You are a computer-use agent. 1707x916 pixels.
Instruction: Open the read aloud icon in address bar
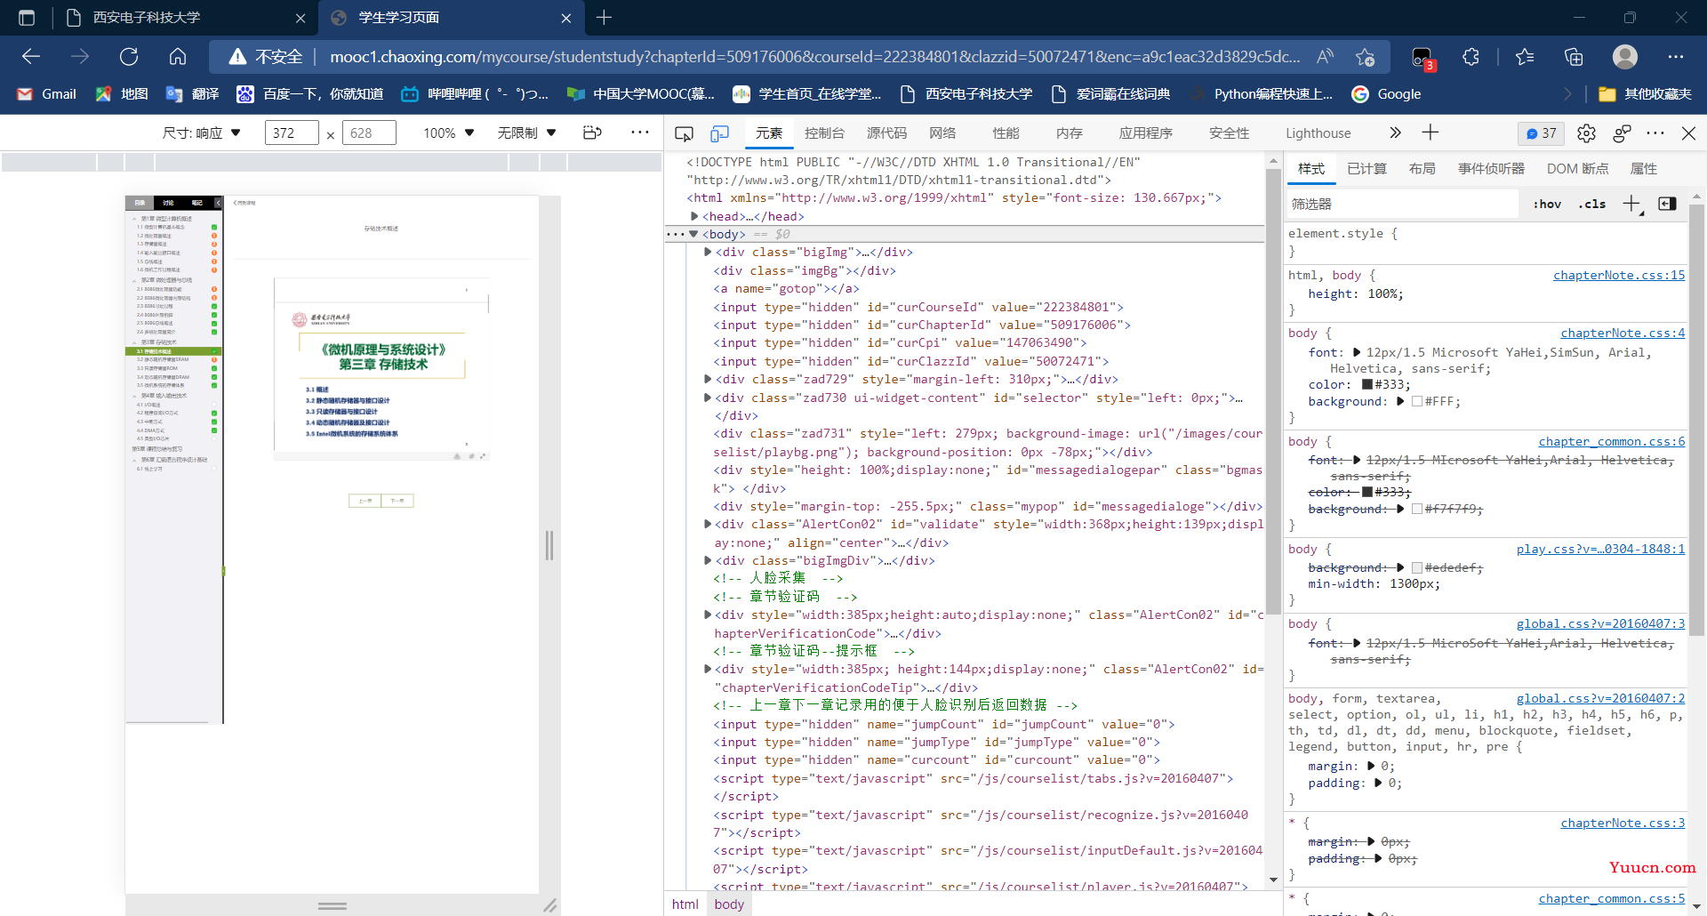pyautogui.click(x=1326, y=57)
